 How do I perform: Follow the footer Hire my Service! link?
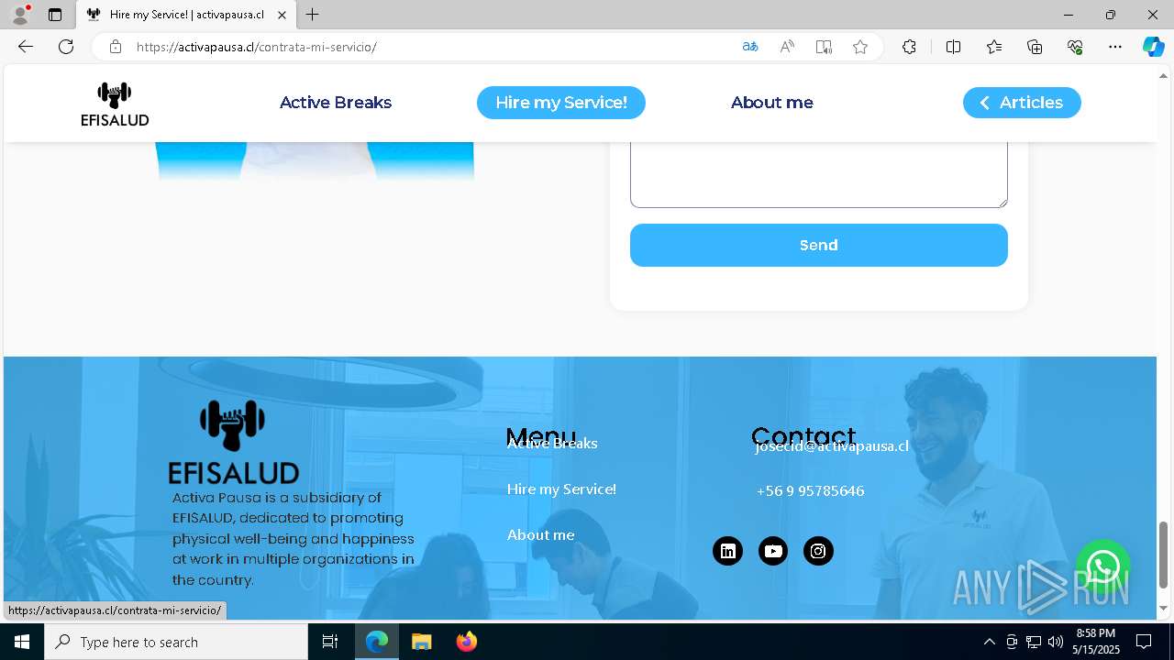[561, 489]
